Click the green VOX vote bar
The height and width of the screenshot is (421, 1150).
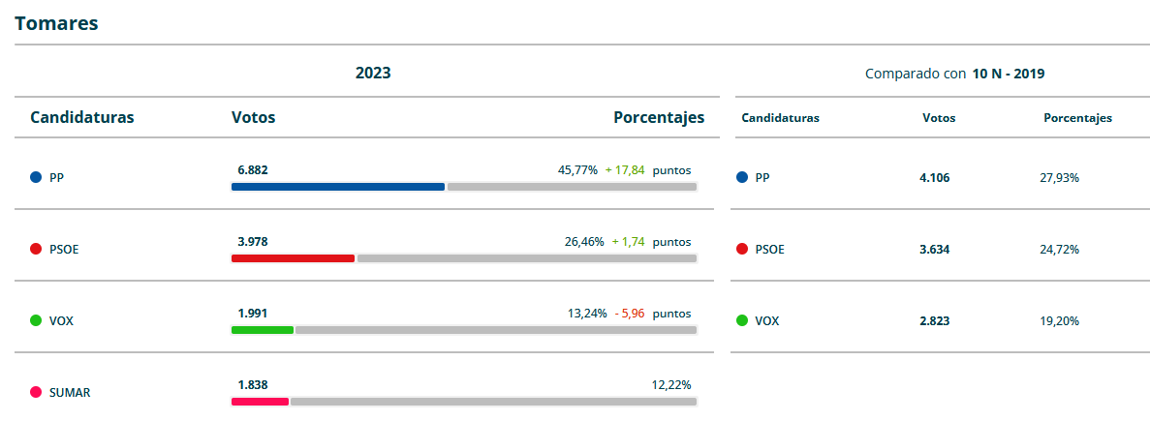(262, 330)
